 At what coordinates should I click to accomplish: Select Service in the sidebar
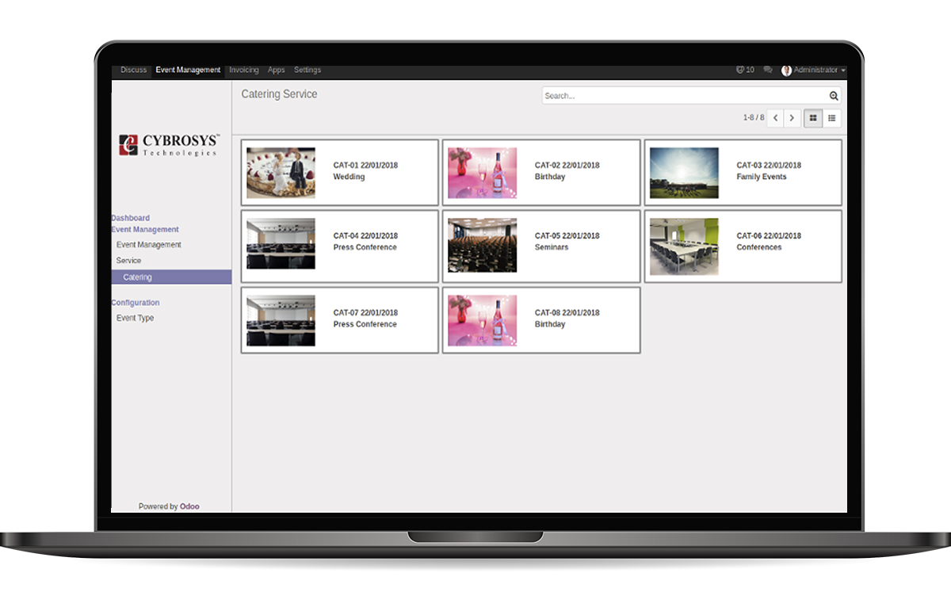129,261
